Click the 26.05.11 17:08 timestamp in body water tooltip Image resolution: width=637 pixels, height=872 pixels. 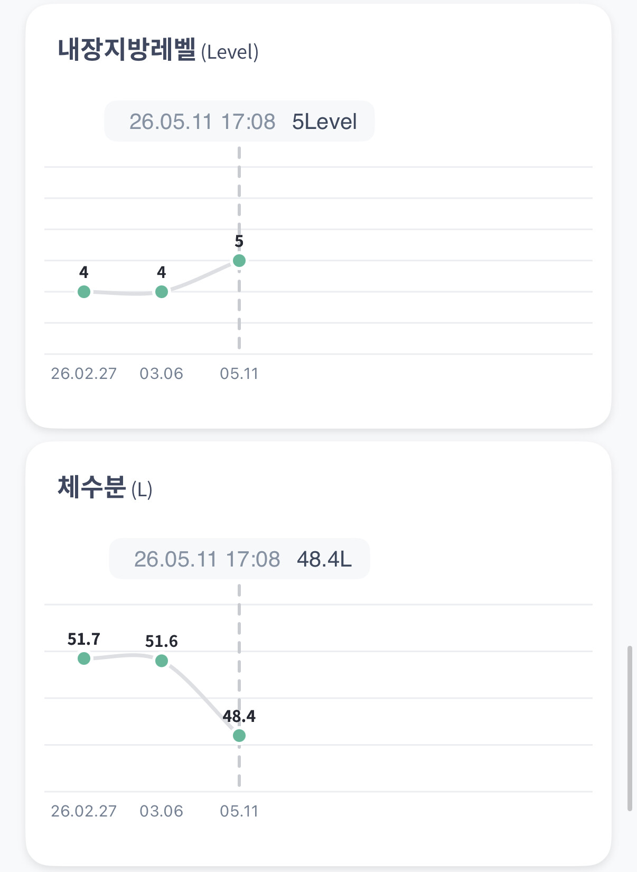[x=207, y=559]
